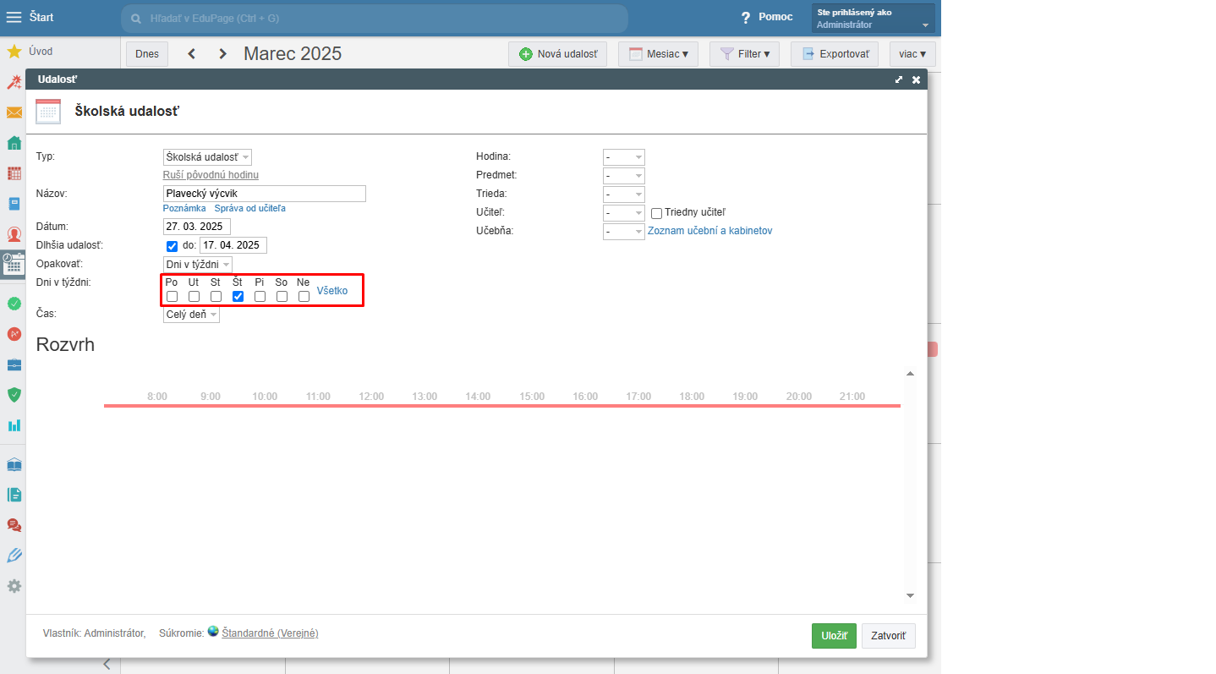The height and width of the screenshot is (674, 1216).
Task: Open the red circle grades icon
Action: pyautogui.click(x=14, y=334)
